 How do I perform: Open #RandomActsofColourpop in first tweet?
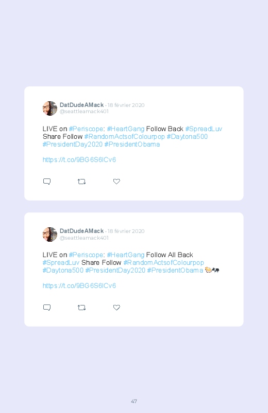[125, 137]
